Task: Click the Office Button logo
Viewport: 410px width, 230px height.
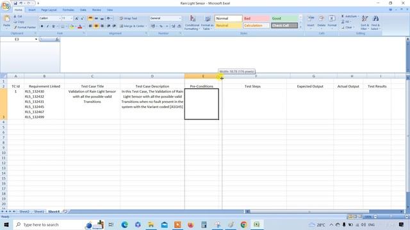Action: tap(6, 6)
